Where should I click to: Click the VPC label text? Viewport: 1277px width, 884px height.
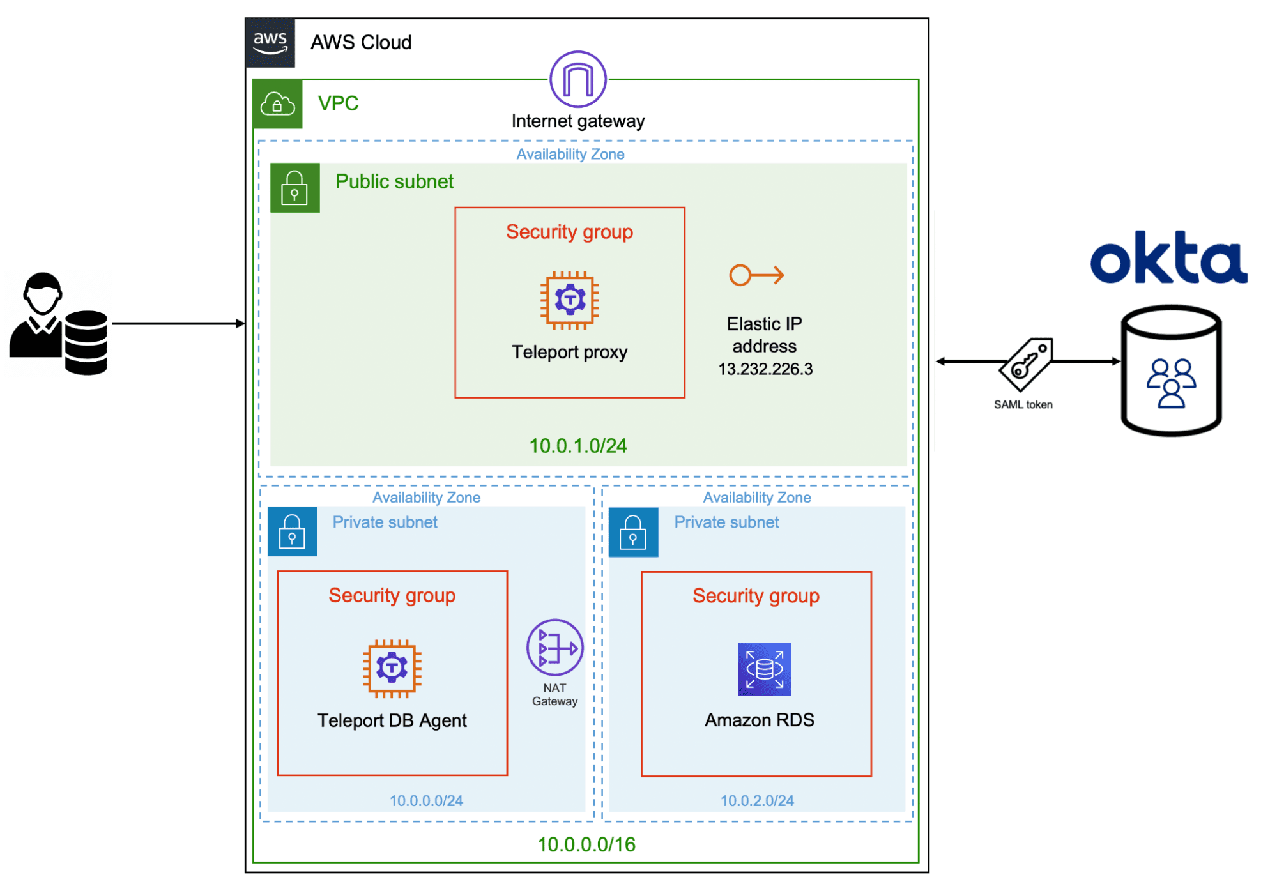[x=338, y=103]
